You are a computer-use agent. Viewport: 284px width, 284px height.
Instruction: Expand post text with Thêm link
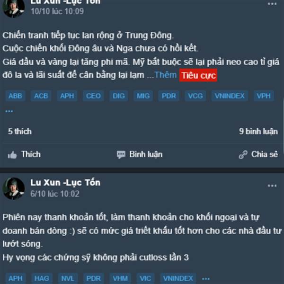coord(165,75)
